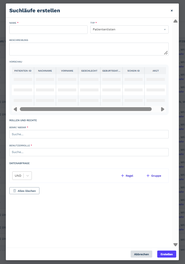Click the horizontal scrollbar in the Vorschau table
Screen dimensions: 185x264
[86, 109]
